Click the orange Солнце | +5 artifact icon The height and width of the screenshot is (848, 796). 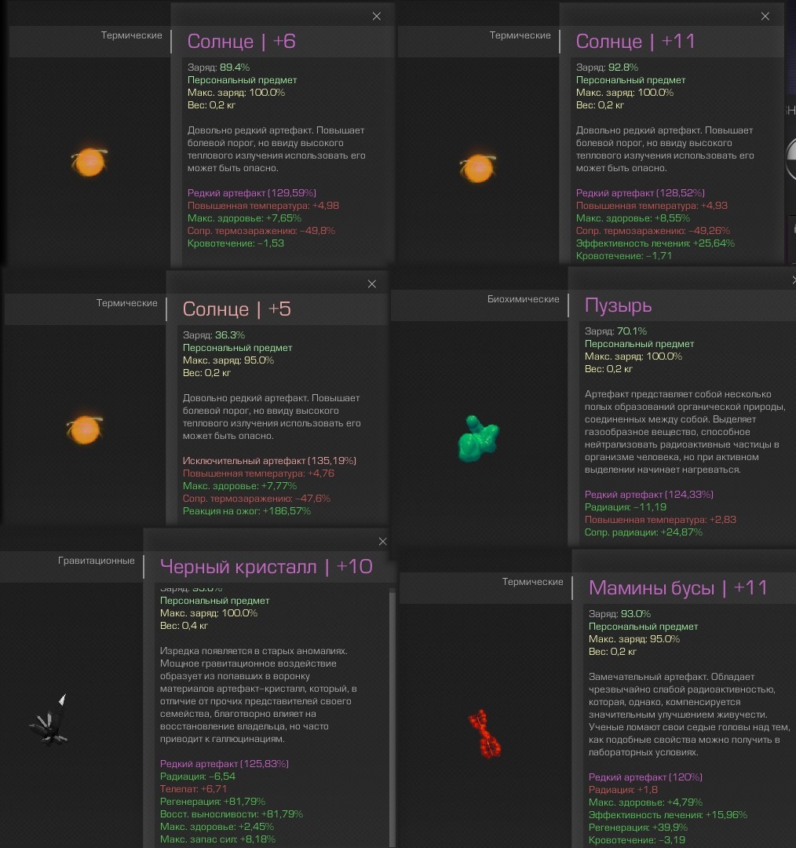coord(84,429)
